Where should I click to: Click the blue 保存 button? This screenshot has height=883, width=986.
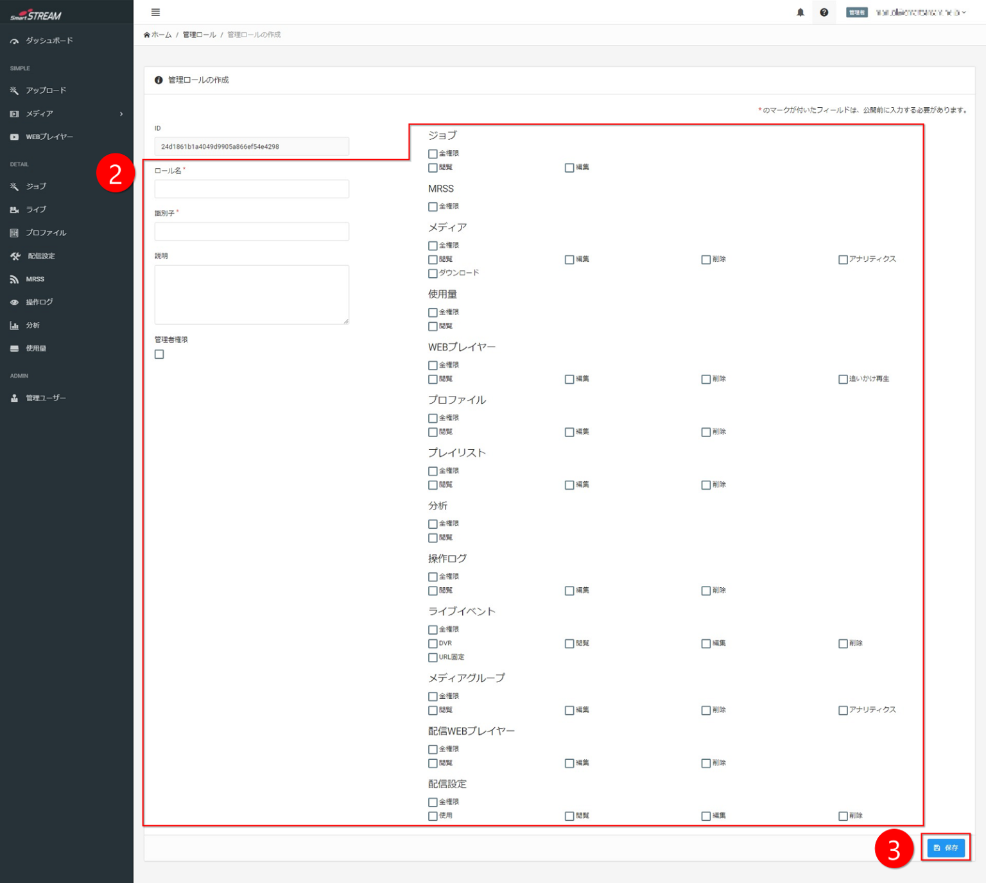[946, 848]
